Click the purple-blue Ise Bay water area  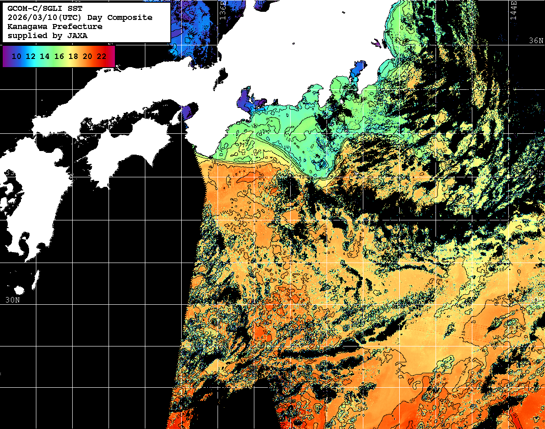(247, 100)
